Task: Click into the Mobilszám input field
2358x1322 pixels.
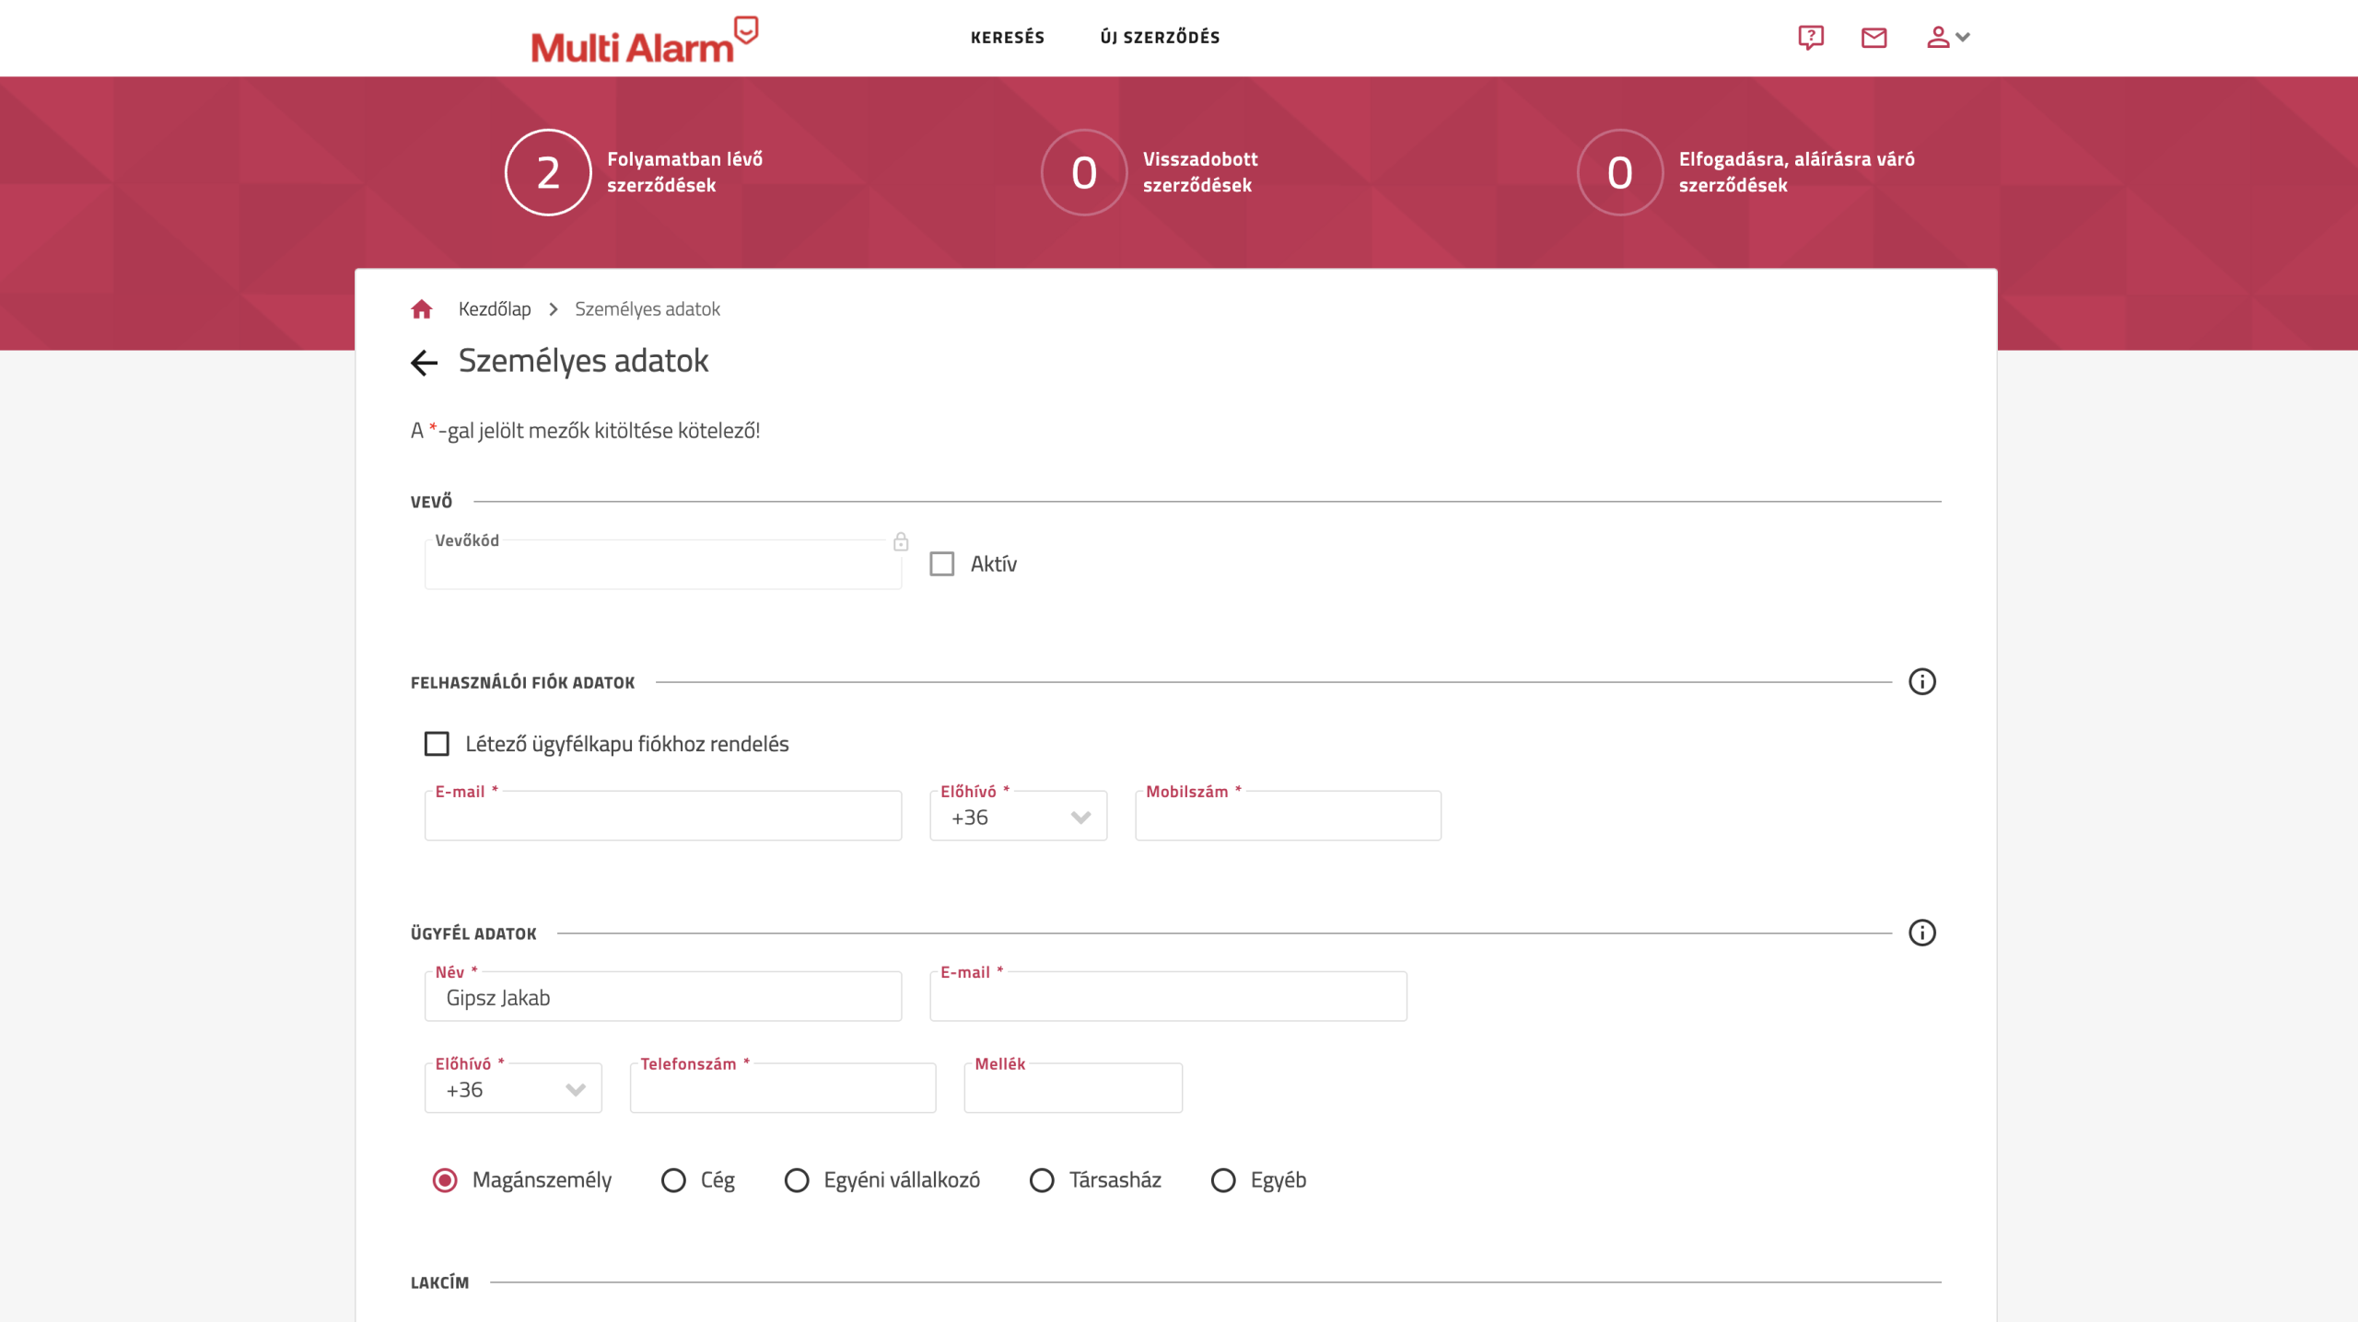Action: click(1288, 818)
